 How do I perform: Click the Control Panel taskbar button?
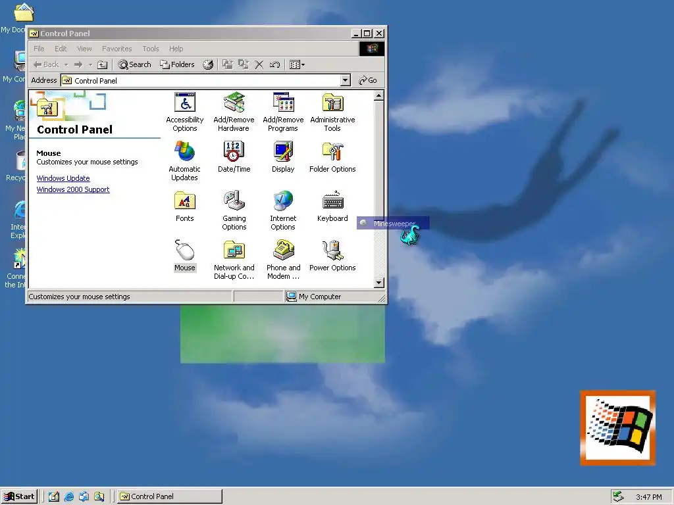click(x=170, y=496)
